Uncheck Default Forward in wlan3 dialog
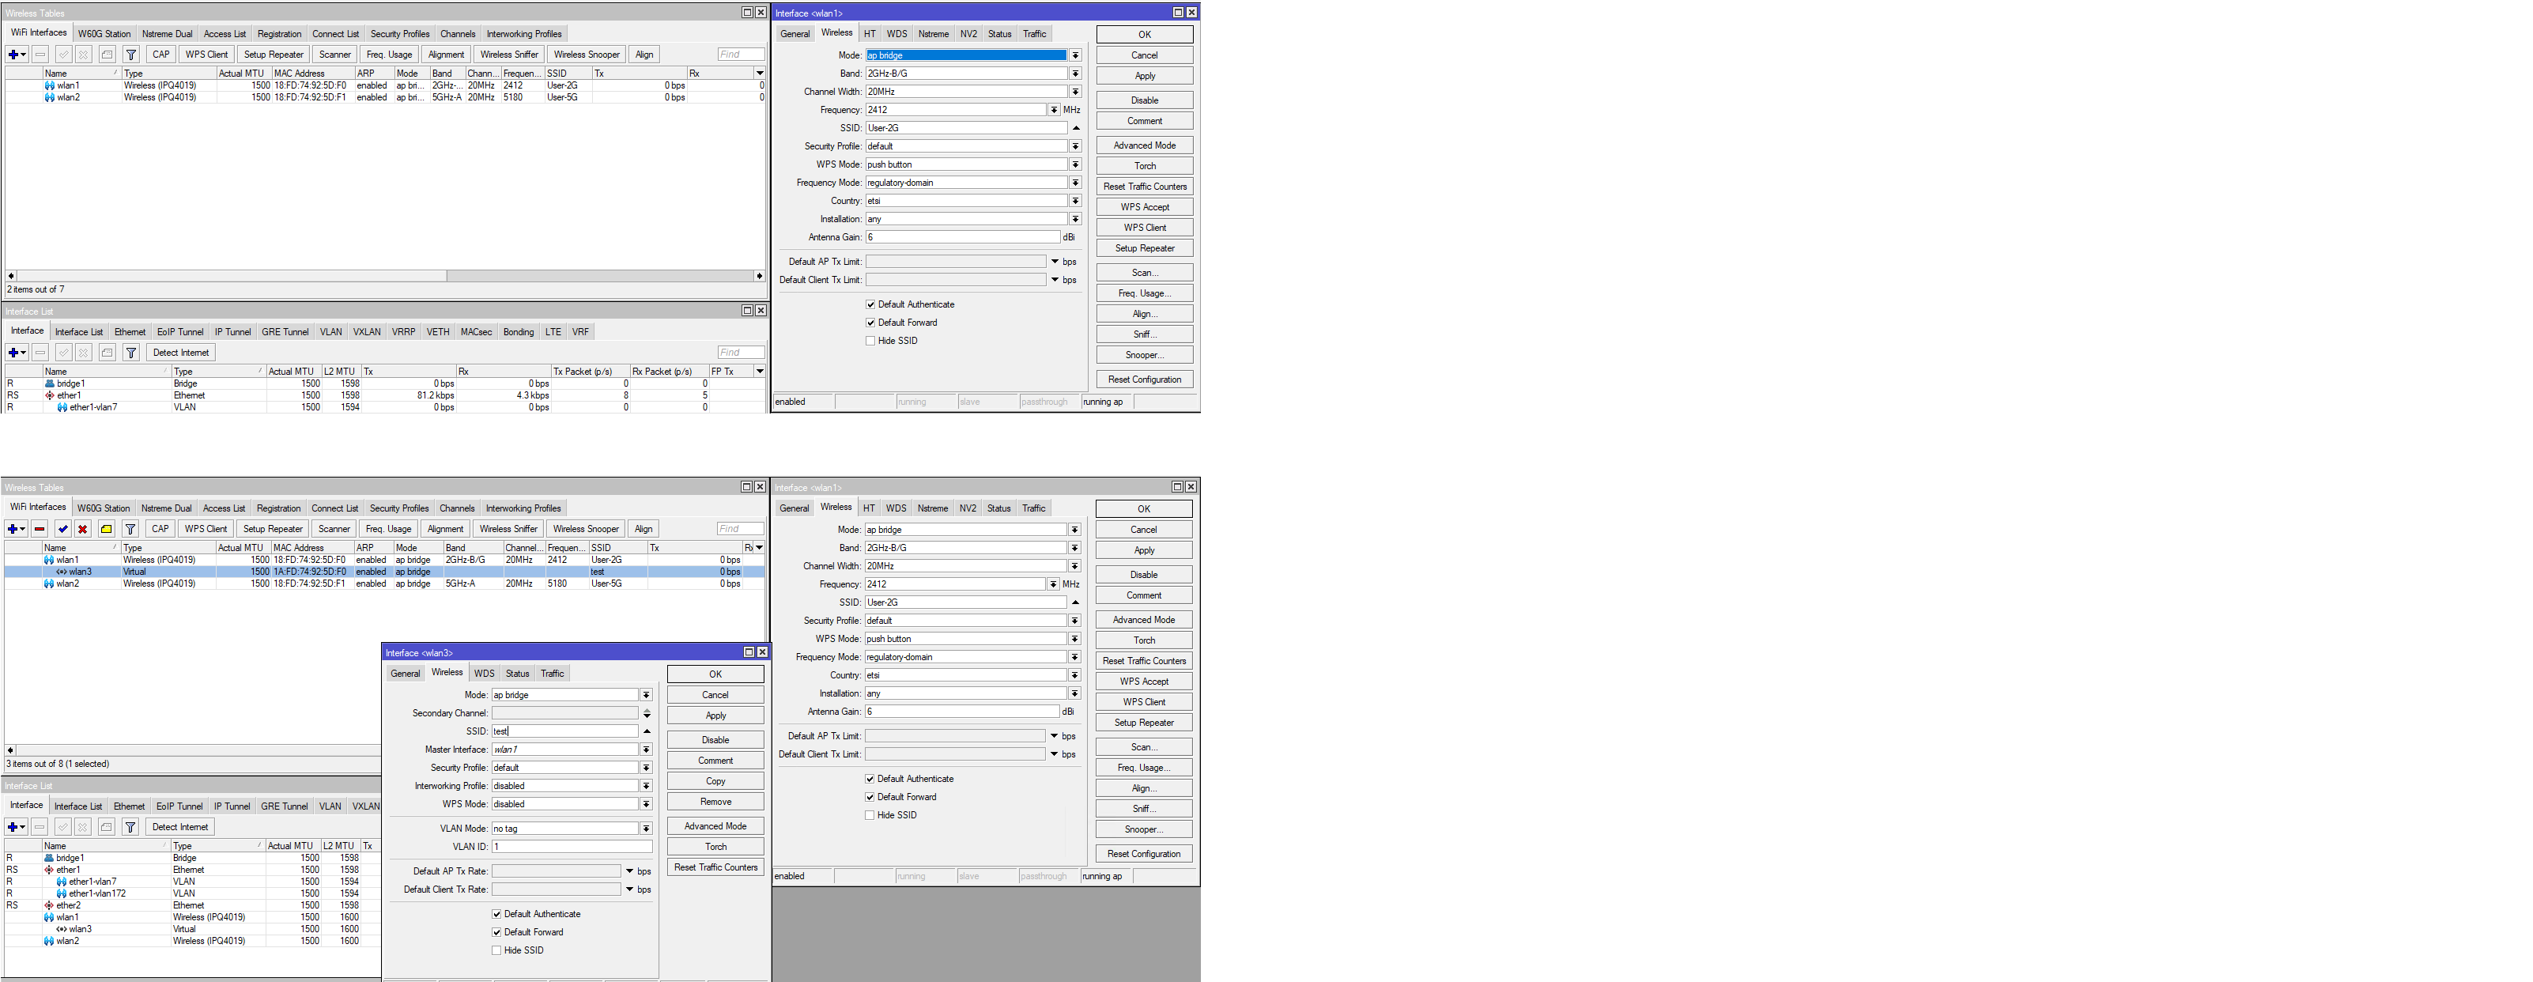The width and height of the screenshot is (2533, 982). (496, 932)
